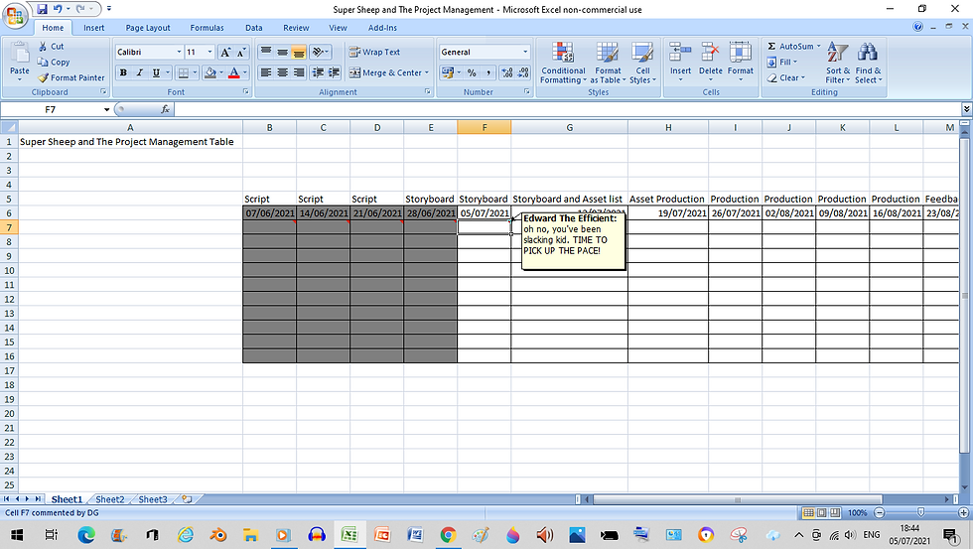Open Data ribbon tab
Screen dimensions: 973x549
click(x=253, y=27)
